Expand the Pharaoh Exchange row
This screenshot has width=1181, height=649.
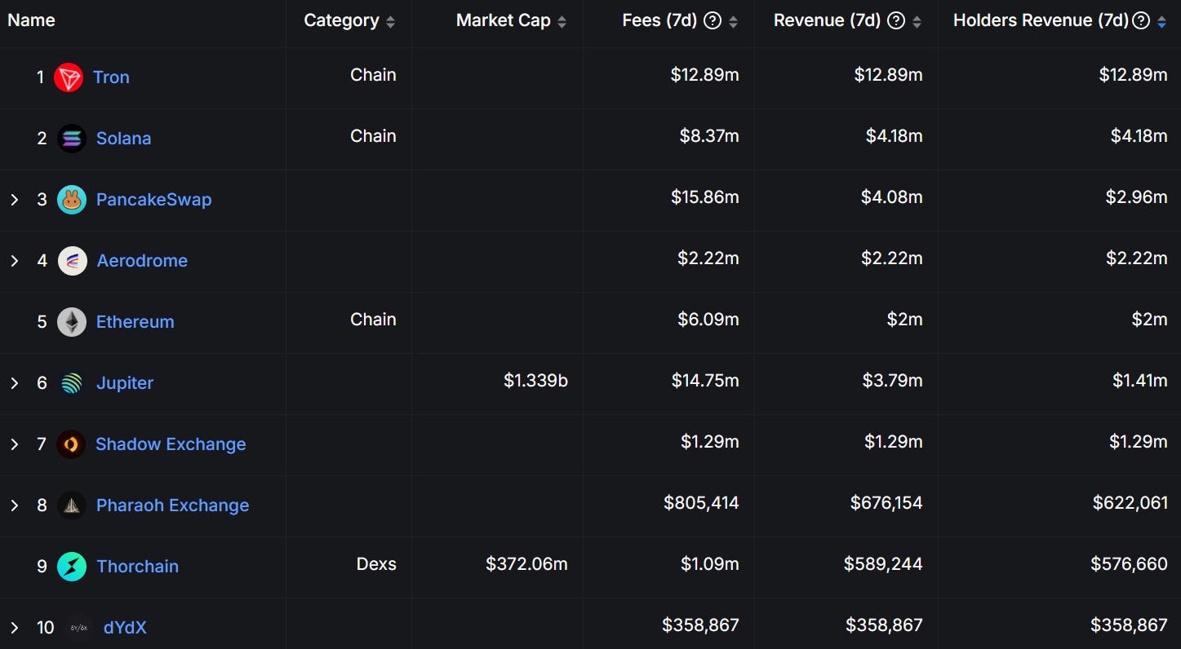14,506
